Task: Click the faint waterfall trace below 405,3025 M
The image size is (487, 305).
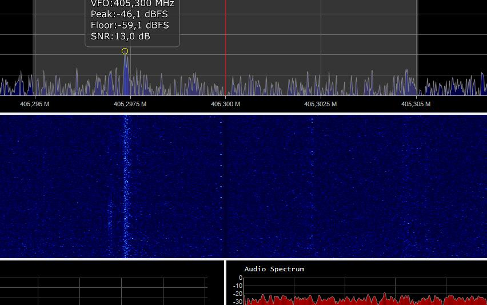Action: tap(312, 183)
